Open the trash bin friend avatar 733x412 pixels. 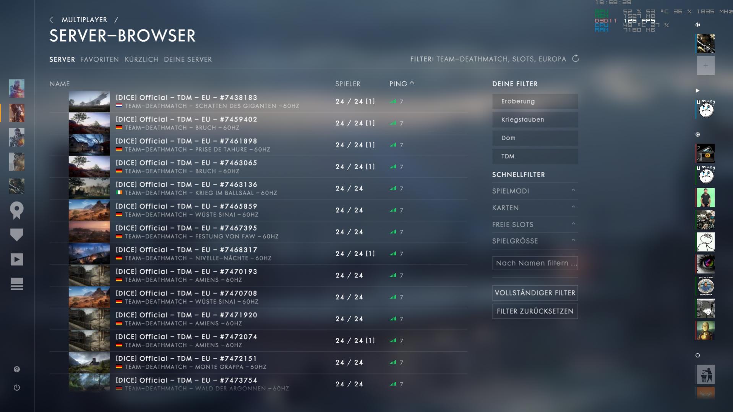[x=705, y=374]
